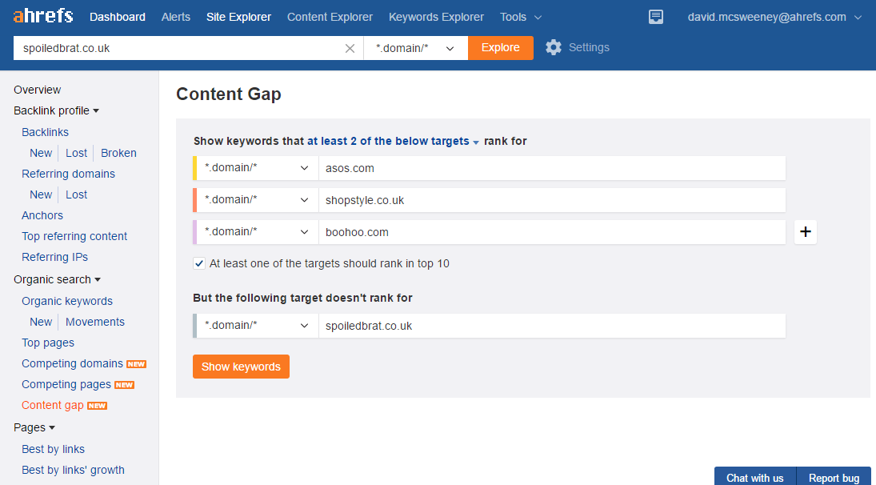
Task: Open Best by links' growth
Action: (x=73, y=470)
